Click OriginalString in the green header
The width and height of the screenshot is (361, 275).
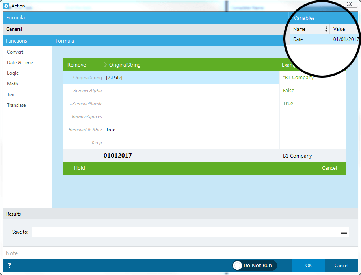(x=125, y=65)
